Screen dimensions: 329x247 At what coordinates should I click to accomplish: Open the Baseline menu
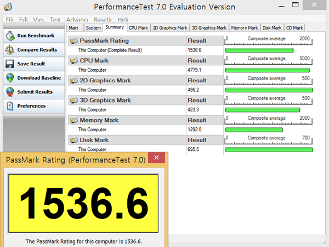(x=103, y=20)
